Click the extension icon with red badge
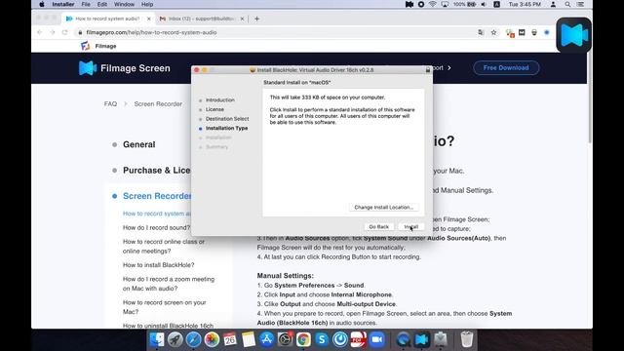 click(x=510, y=32)
